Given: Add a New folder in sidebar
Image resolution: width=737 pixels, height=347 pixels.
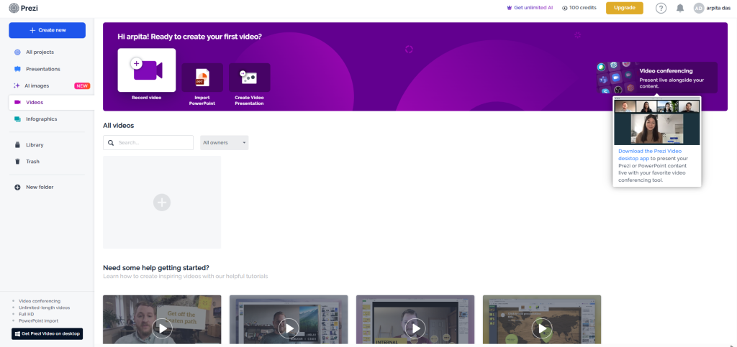Looking at the screenshot, I should point(40,187).
